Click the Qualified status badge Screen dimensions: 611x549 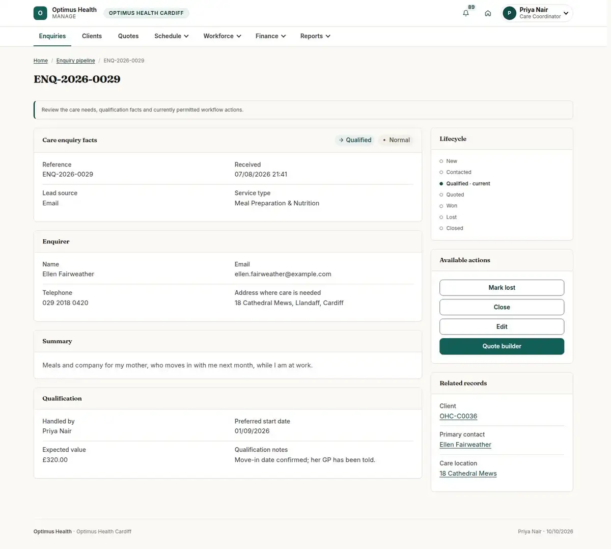click(x=355, y=140)
